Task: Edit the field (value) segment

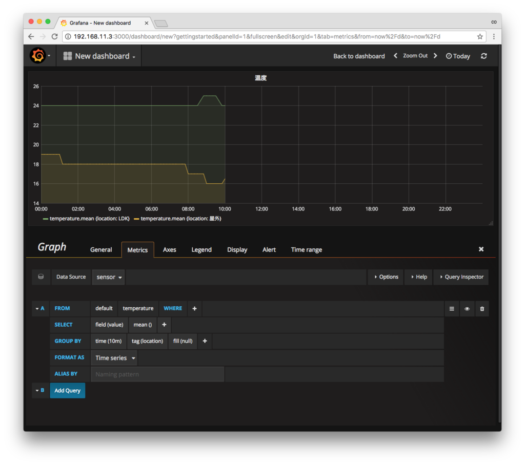Action: (109, 325)
